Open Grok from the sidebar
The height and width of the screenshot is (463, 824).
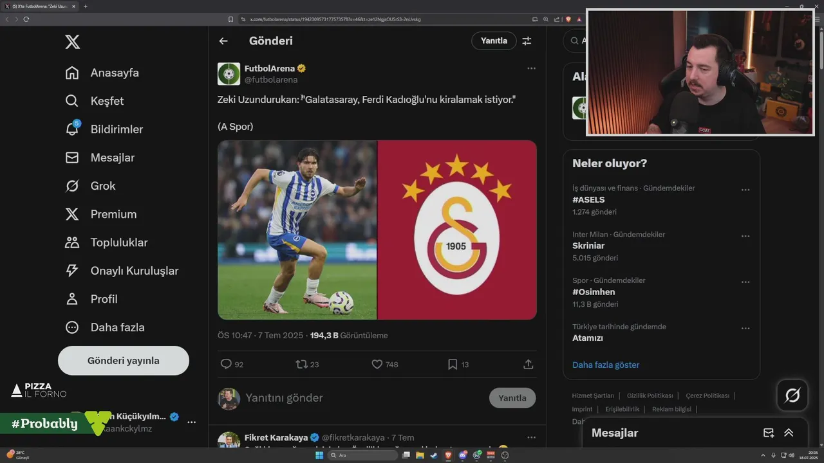click(90, 186)
